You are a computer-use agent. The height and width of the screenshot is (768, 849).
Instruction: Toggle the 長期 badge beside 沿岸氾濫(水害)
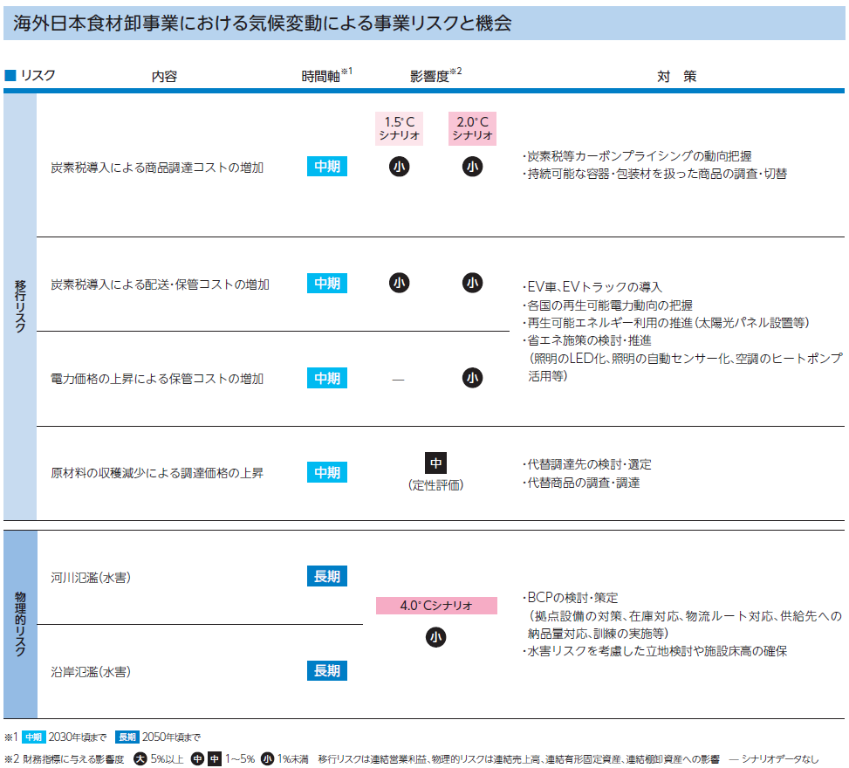pos(329,670)
